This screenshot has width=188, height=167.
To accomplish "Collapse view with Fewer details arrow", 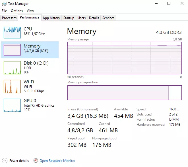I will pos(5,161).
